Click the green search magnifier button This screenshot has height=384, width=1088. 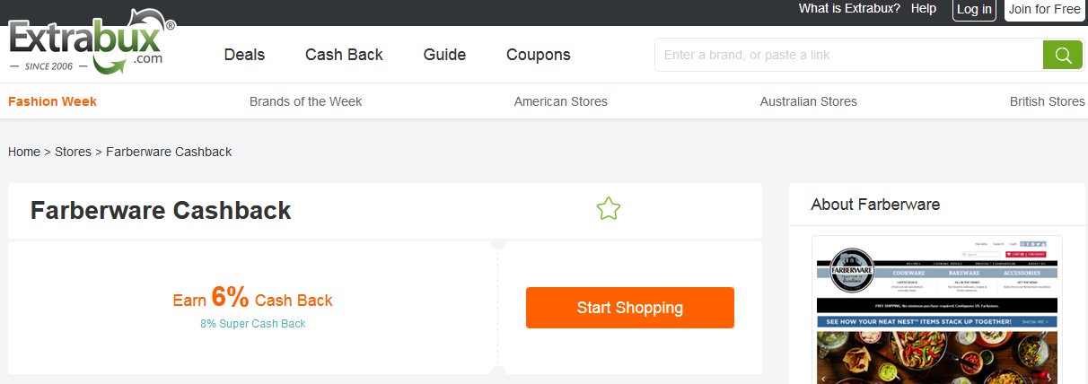click(1063, 55)
